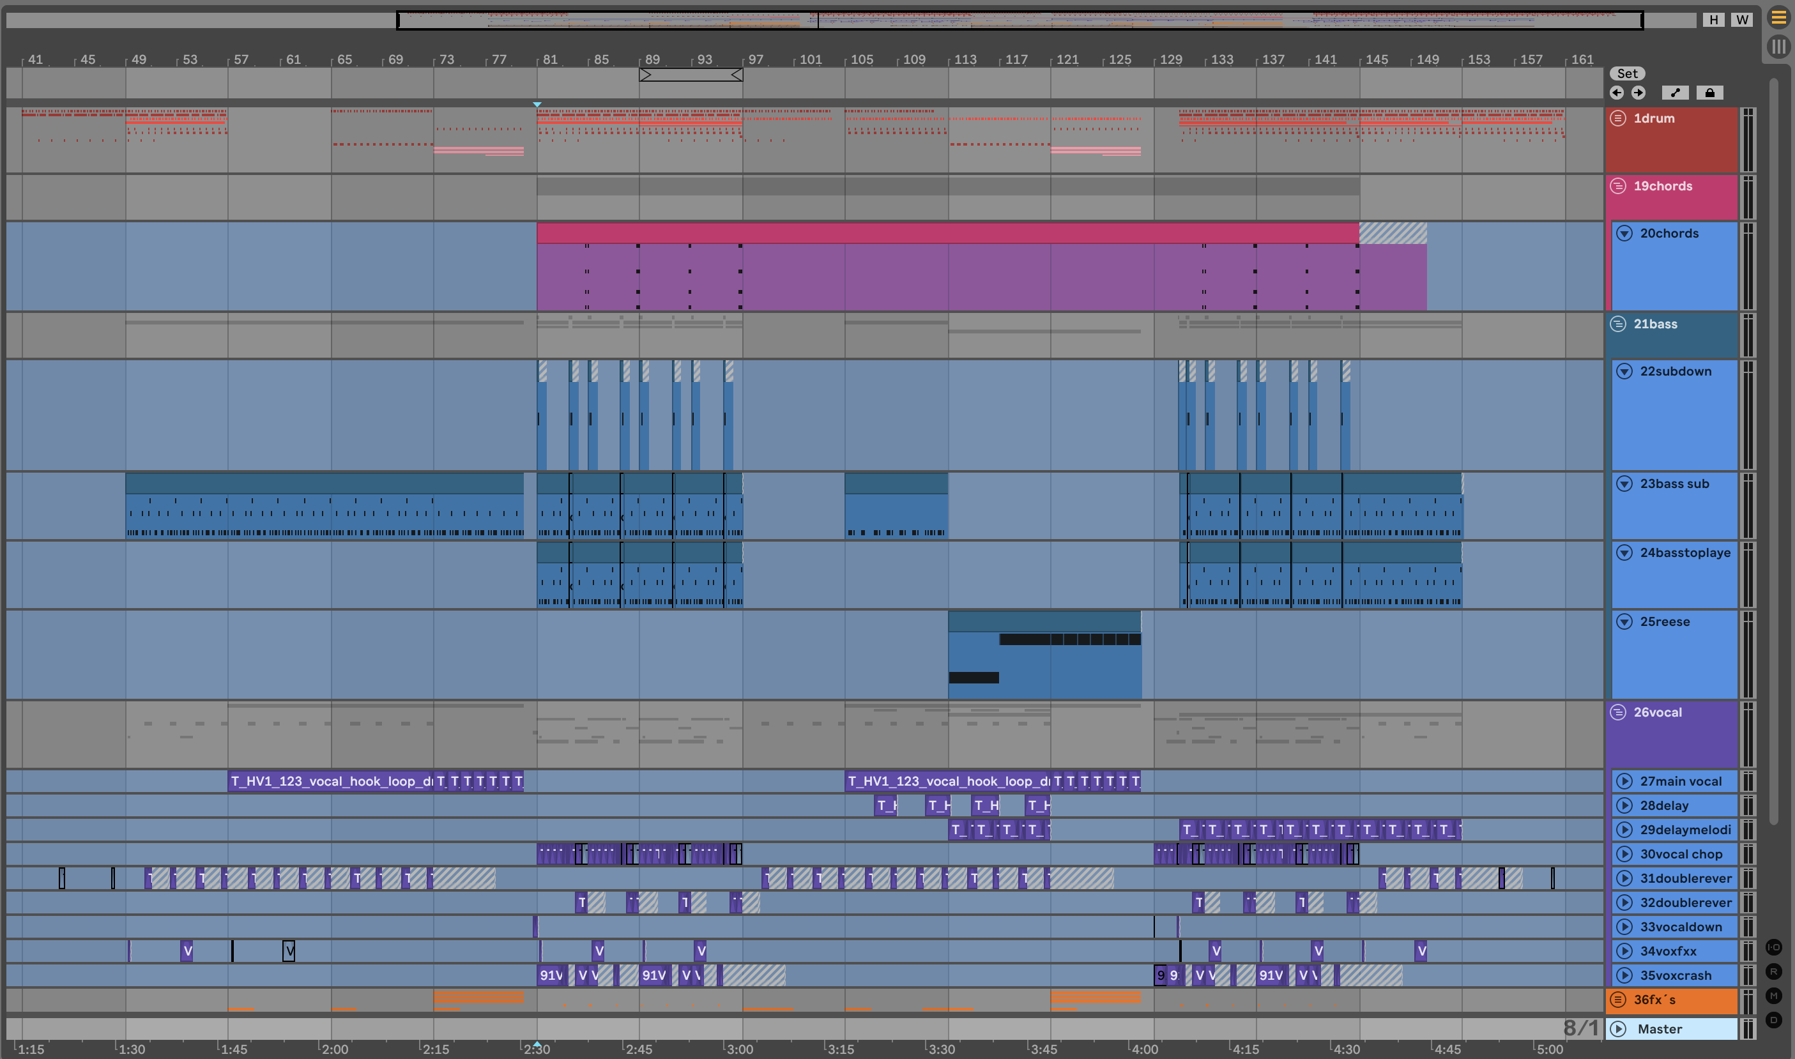1795x1059 pixels.
Task: Jump to next locator arrow
Action: coord(1638,93)
